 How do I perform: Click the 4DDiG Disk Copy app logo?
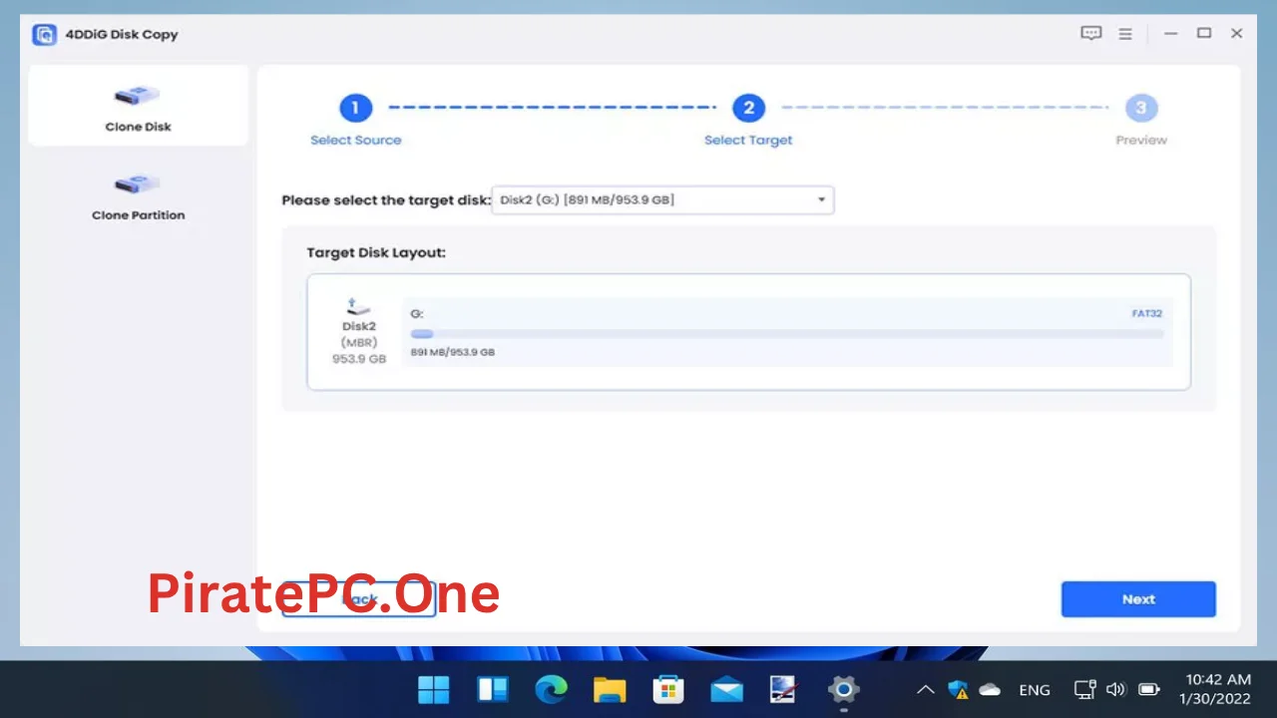pos(44,34)
